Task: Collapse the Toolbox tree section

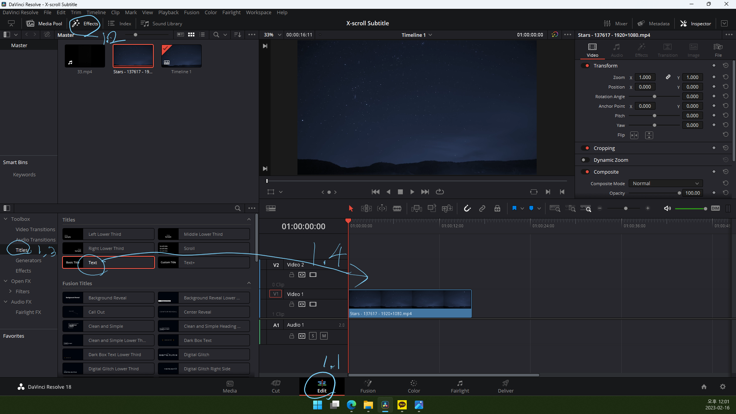Action: [x=6, y=219]
